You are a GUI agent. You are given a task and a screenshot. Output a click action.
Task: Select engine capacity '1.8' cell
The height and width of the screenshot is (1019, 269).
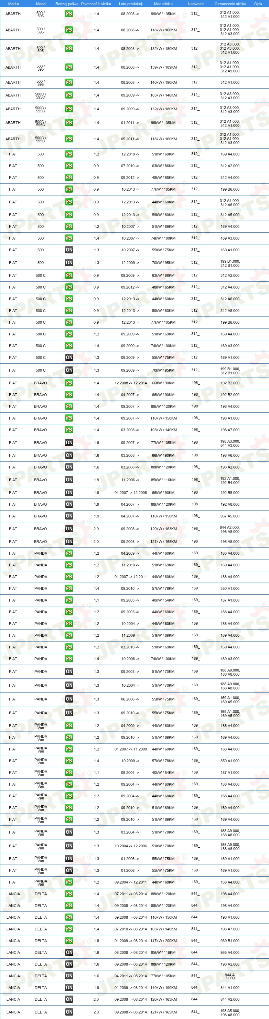point(96,941)
